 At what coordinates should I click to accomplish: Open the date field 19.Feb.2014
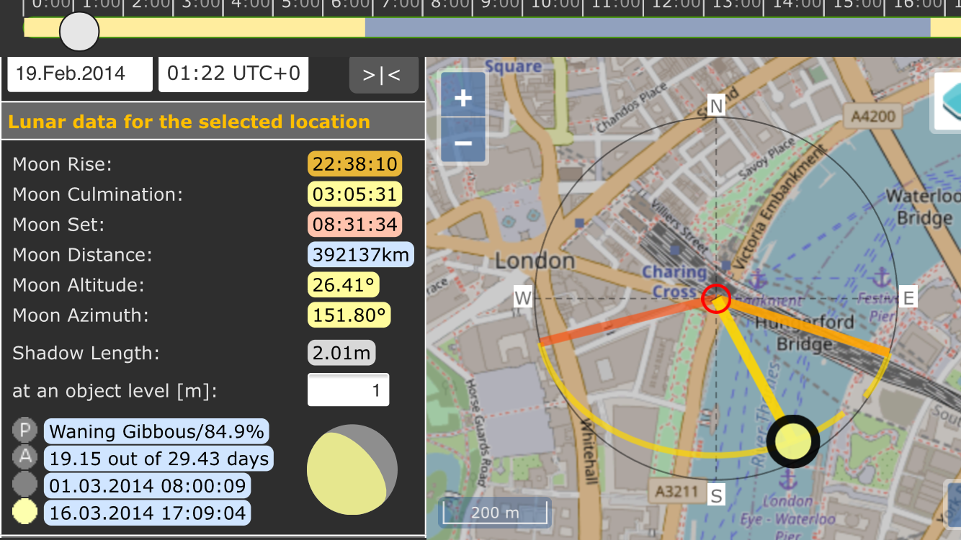point(80,73)
